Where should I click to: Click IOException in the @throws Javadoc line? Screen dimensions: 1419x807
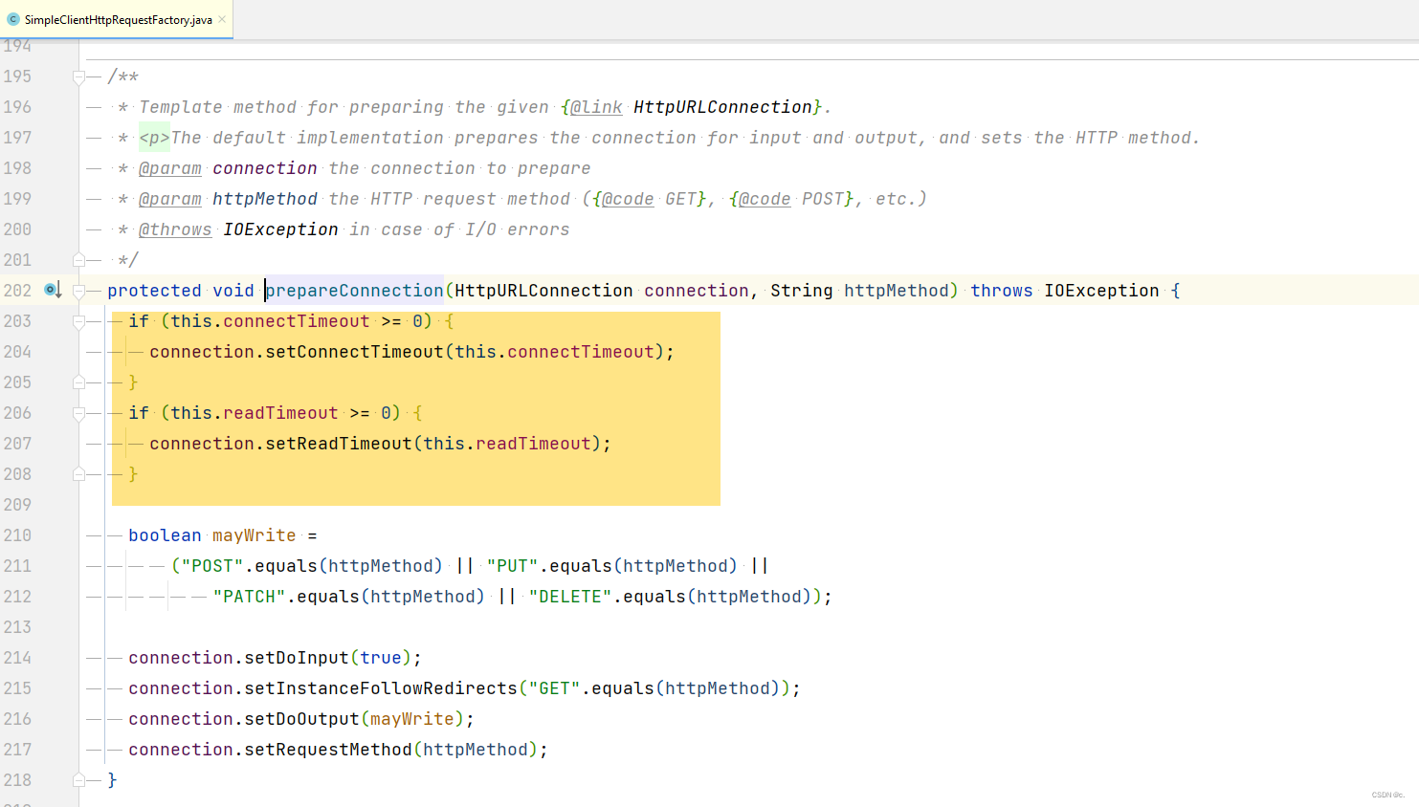tap(280, 229)
